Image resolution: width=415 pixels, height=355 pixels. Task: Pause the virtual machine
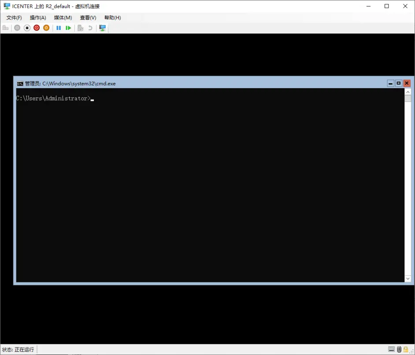(59, 28)
